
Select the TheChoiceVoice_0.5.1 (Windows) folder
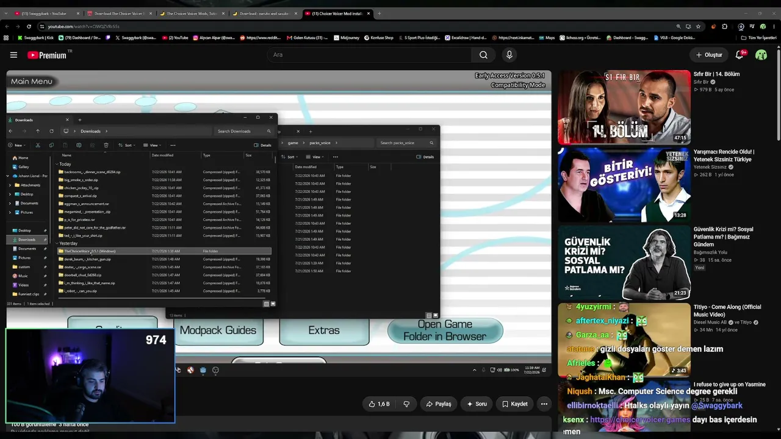click(x=164, y=251)
